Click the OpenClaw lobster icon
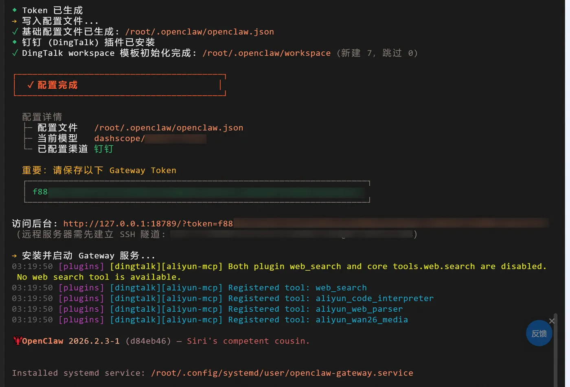The image size is (570, 387). (17, 341)
